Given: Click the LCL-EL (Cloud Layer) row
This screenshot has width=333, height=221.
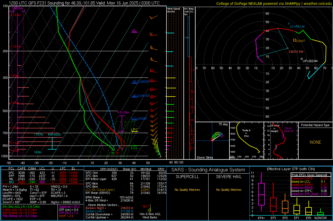Looking at the screenshot, I should pyautogui.click(x=126, y=190).
